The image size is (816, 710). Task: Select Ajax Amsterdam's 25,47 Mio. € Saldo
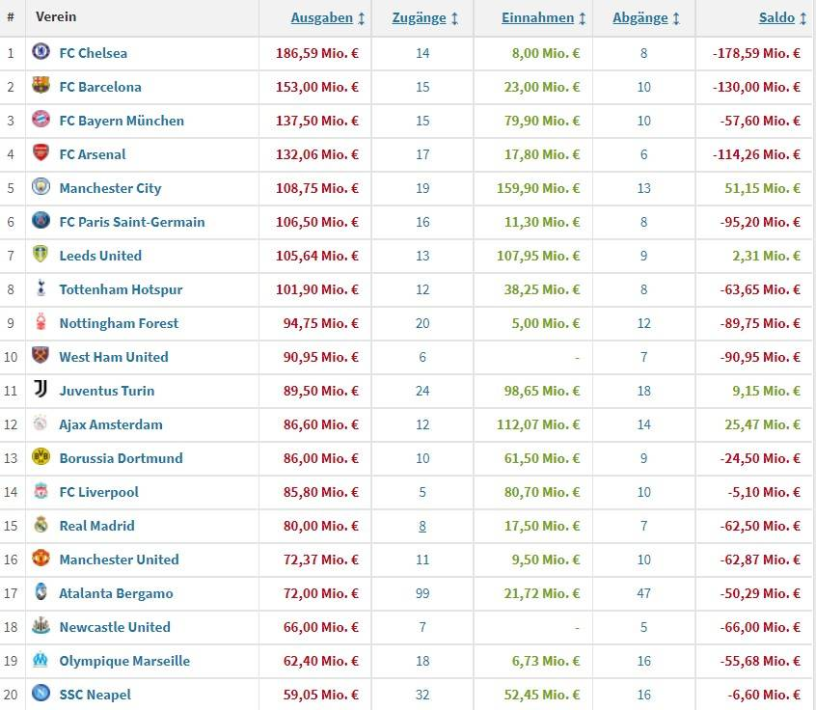pyautogui.click(x=762, y=424)
